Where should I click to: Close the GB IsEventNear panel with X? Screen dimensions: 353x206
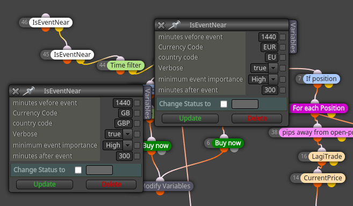tap(16, 91)
